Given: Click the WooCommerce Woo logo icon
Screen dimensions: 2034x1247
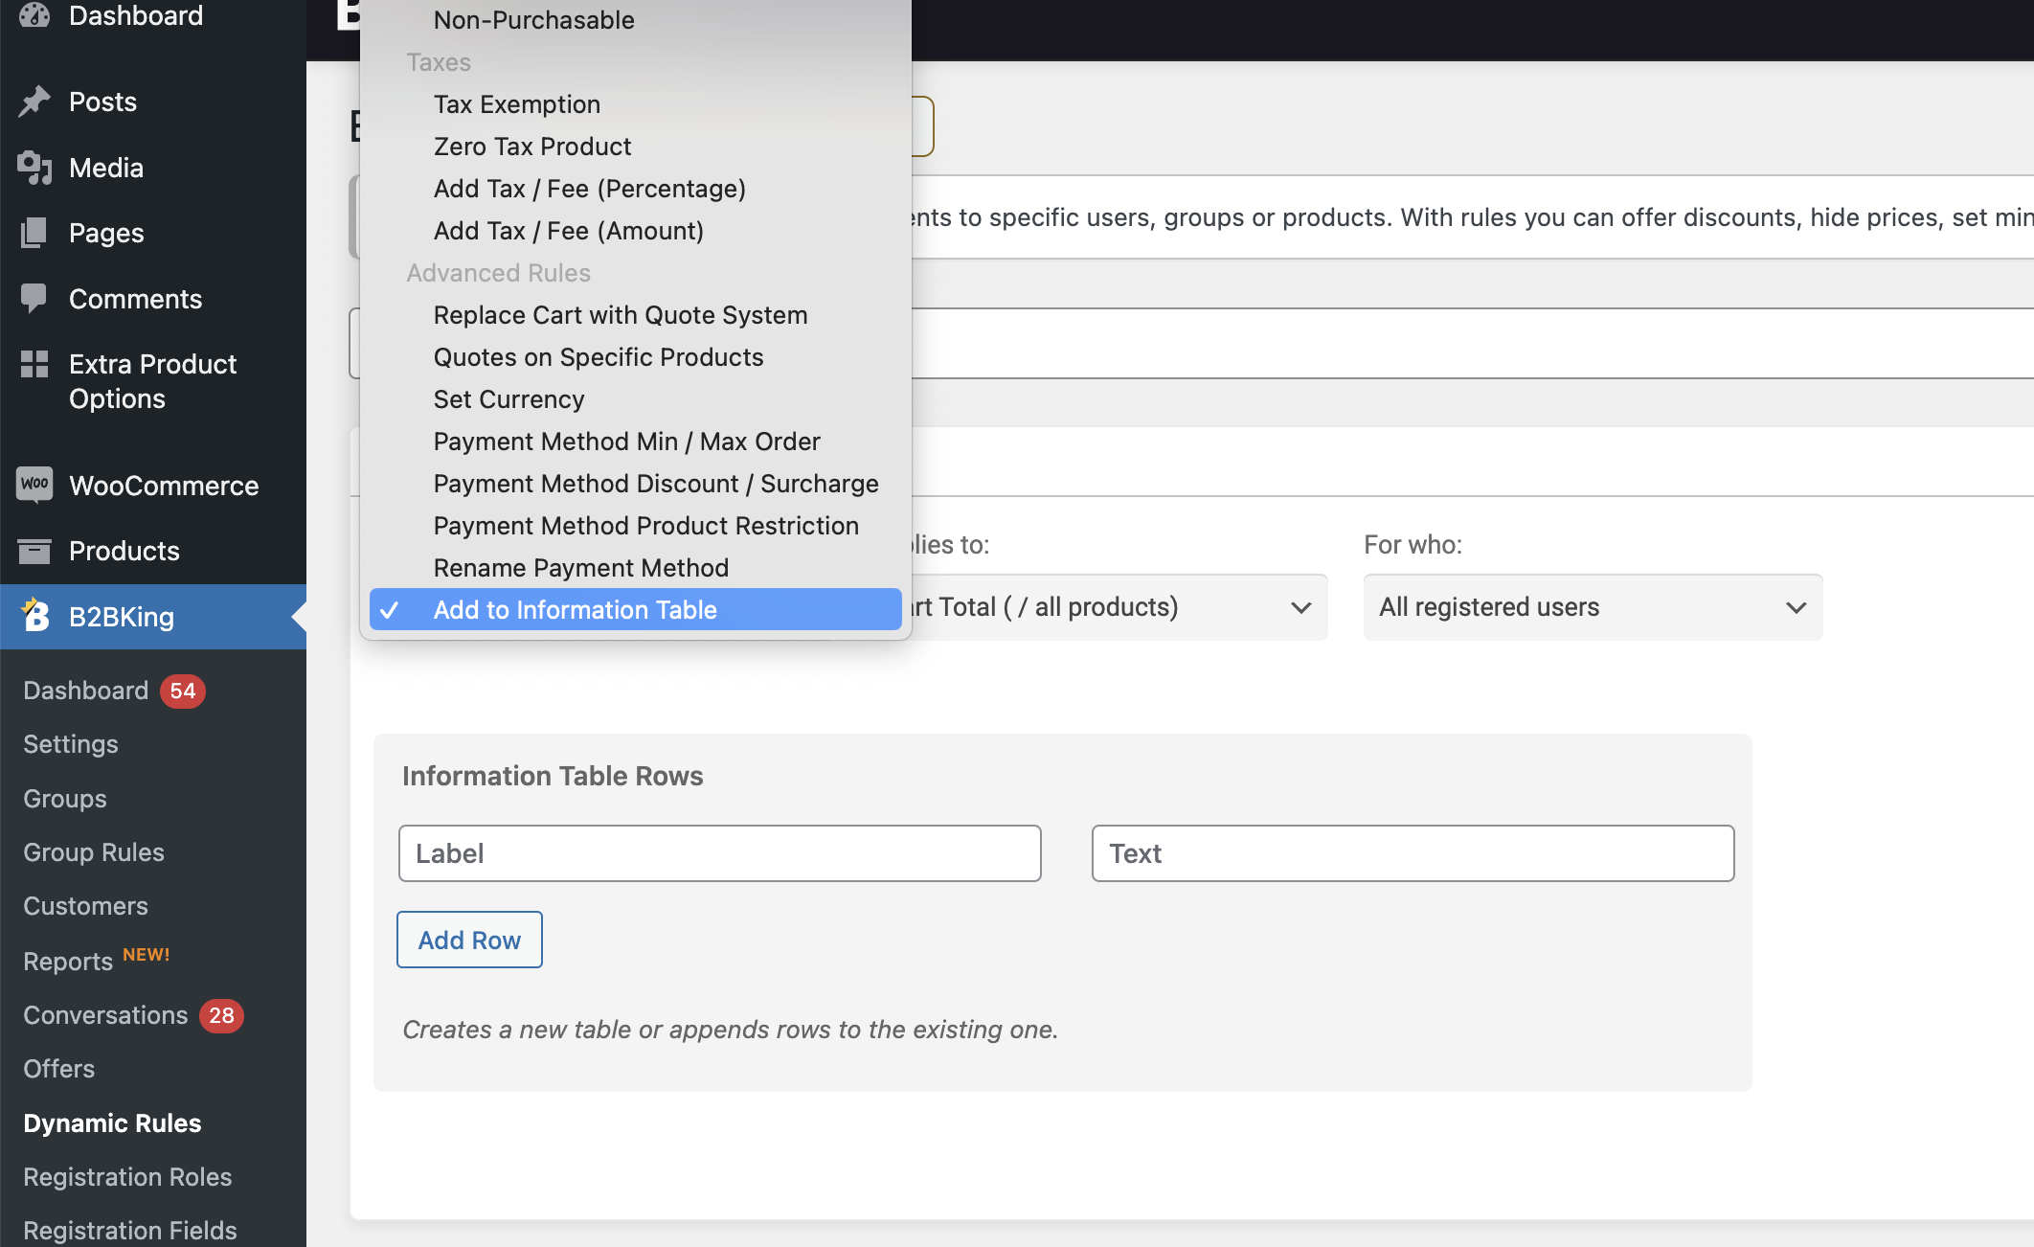Looking at the screenshot, I should tap(34, 485).
